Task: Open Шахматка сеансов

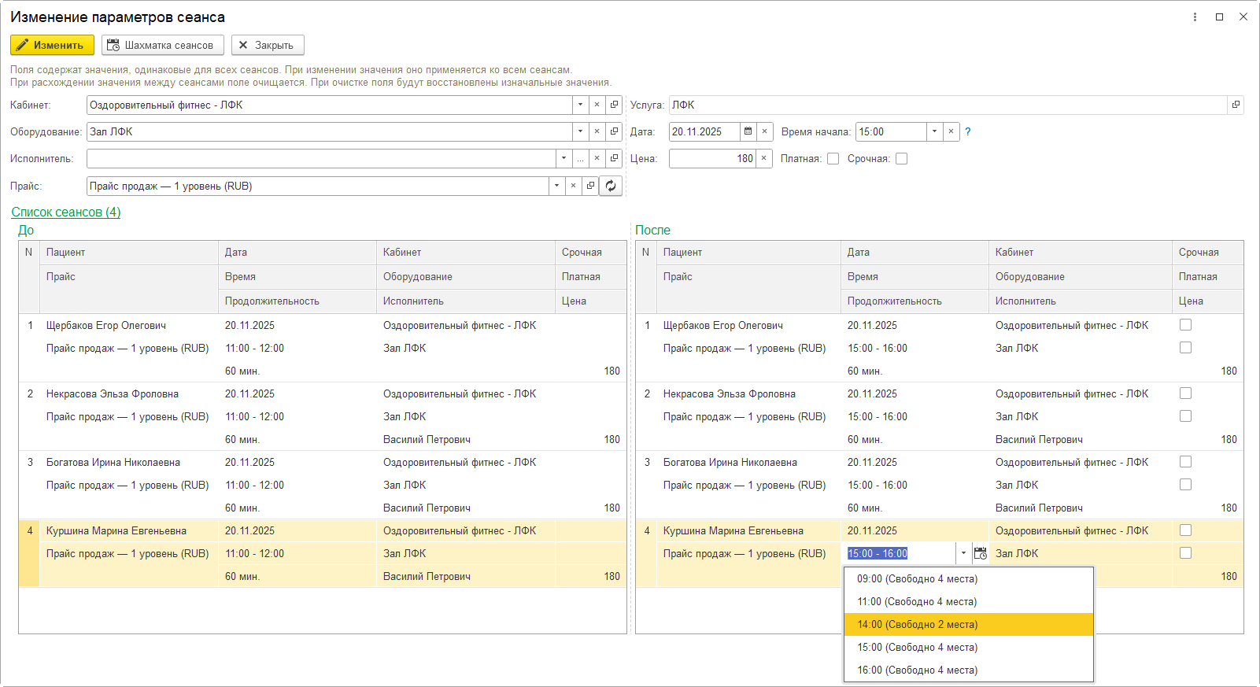Action: pos(162,45)
